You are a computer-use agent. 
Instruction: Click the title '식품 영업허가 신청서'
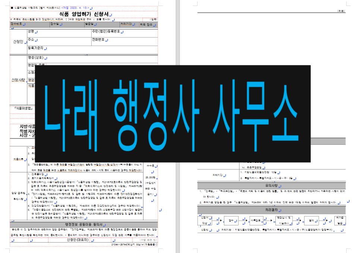click(83, 14)
